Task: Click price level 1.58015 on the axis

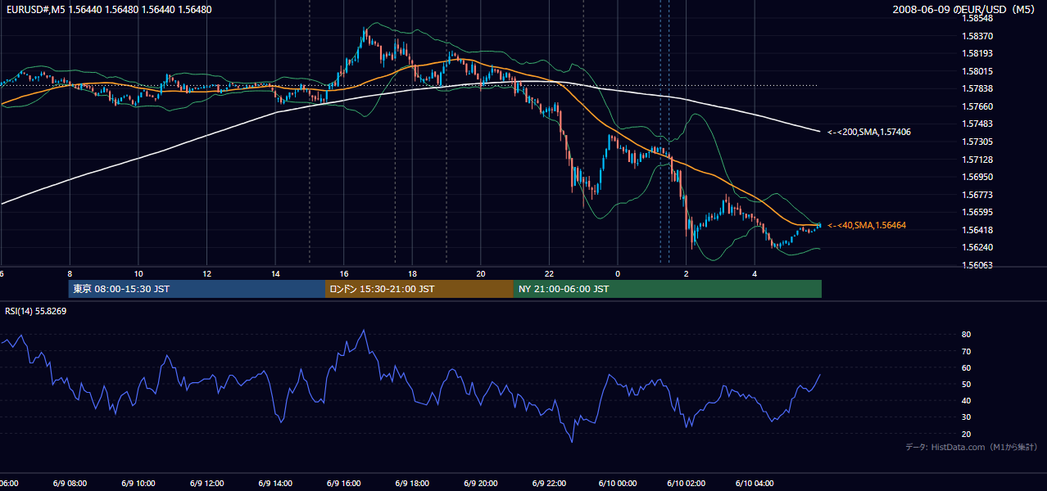Action: click(978, 71)
